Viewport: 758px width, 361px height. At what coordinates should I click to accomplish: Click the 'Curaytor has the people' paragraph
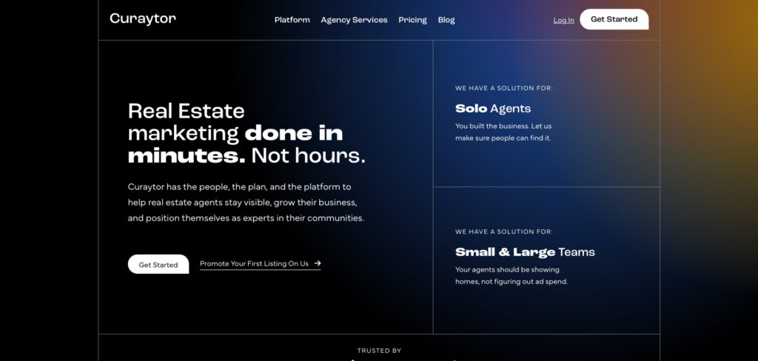point(246,203)
